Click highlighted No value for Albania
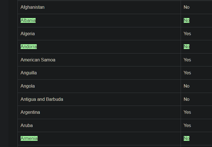 click(187, 21)
